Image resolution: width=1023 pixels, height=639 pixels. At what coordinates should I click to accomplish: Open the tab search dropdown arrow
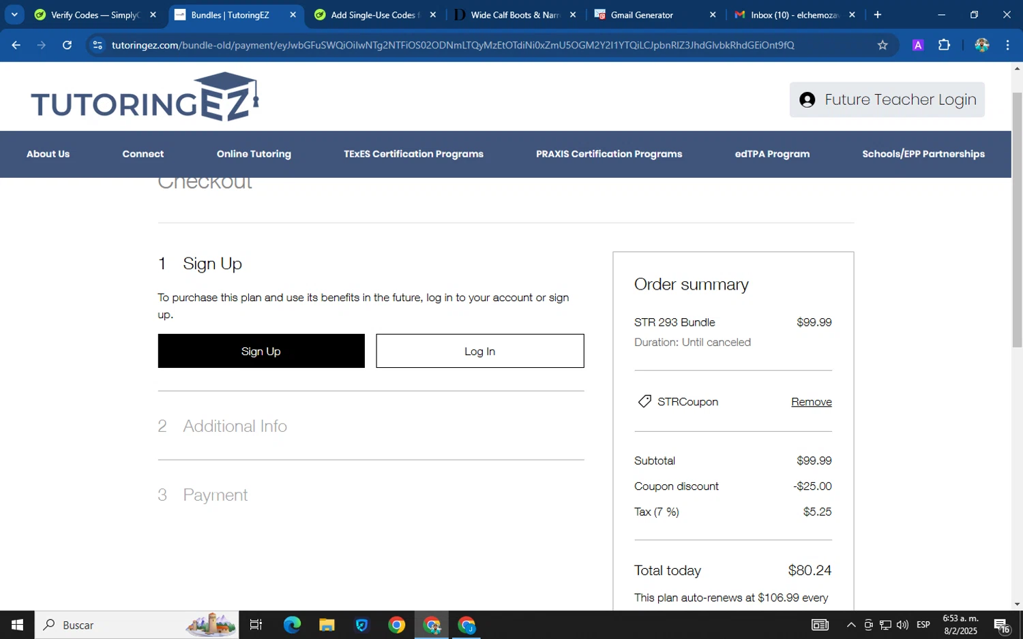pyautogui.click(x=14, y=14)
